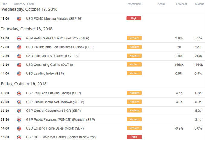
Task: Click the Medium badge for Existing Home Sales
Action: (134, 128)
